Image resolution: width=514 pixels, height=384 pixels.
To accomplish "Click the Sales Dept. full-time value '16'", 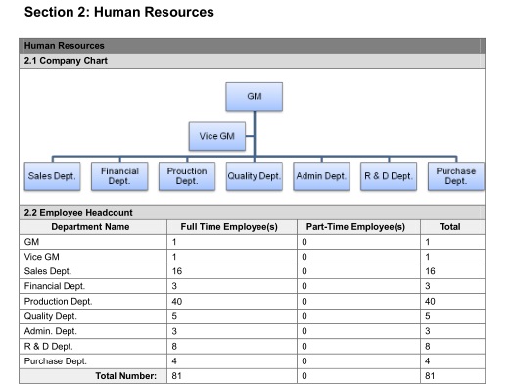I will click(x=177, y=271).
